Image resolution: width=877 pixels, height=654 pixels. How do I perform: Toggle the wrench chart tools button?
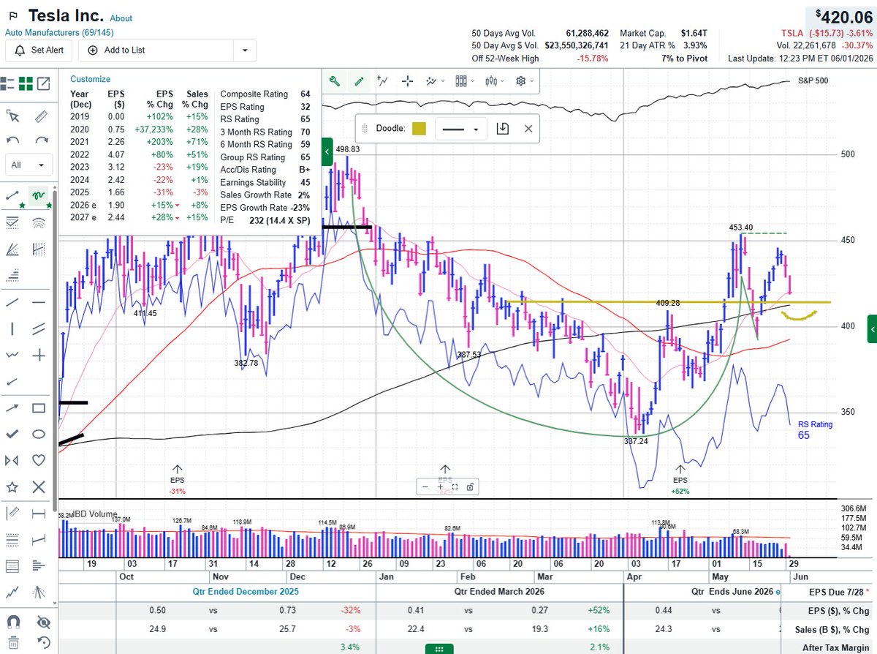coord(334,81)
